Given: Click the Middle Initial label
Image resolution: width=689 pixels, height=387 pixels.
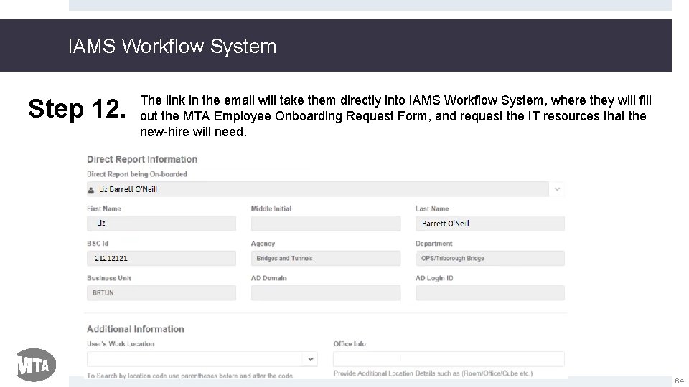Looking at the screenshot, I should (x=271, y=209).
